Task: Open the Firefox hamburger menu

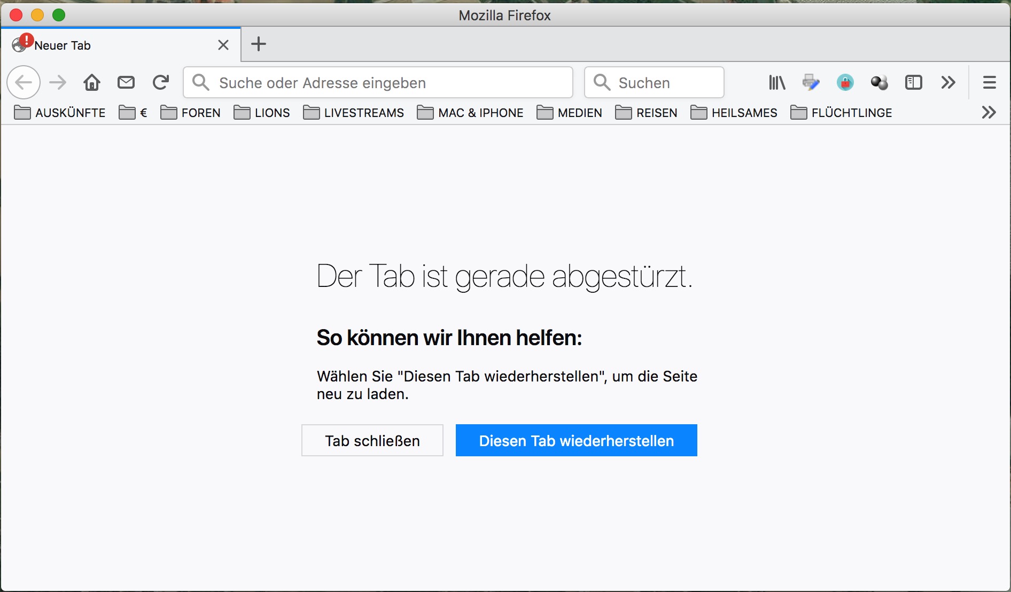Action: (x=990, y=82)
